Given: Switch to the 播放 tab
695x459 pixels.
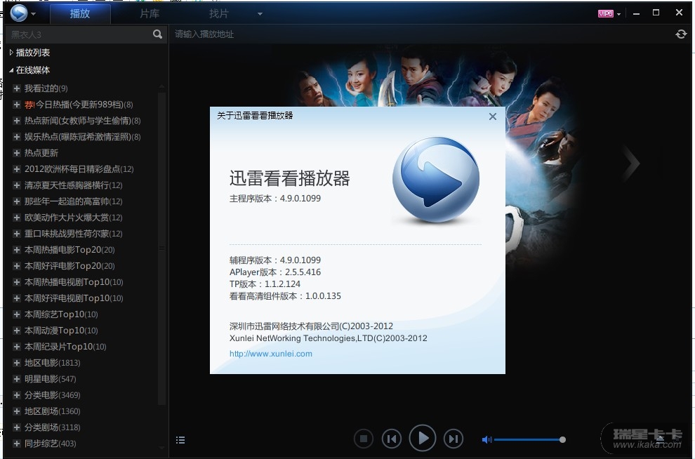Looking at the screenshot, I should (x=80, y=14).
